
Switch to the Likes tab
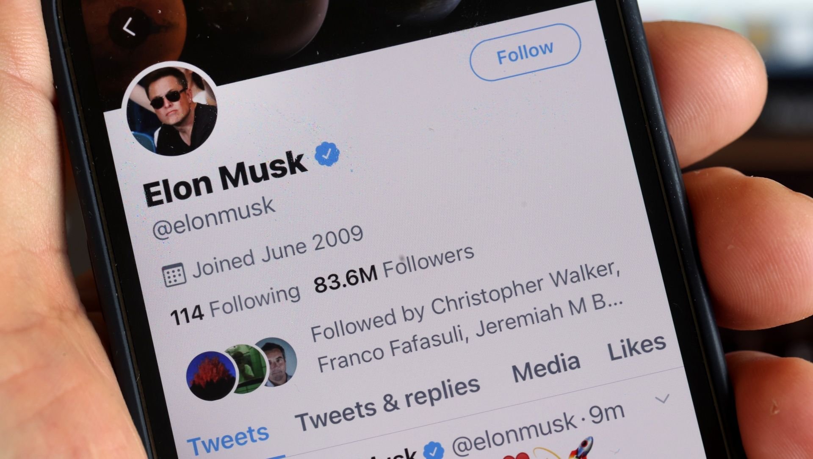pyautogui.click(x=637, y=347)
